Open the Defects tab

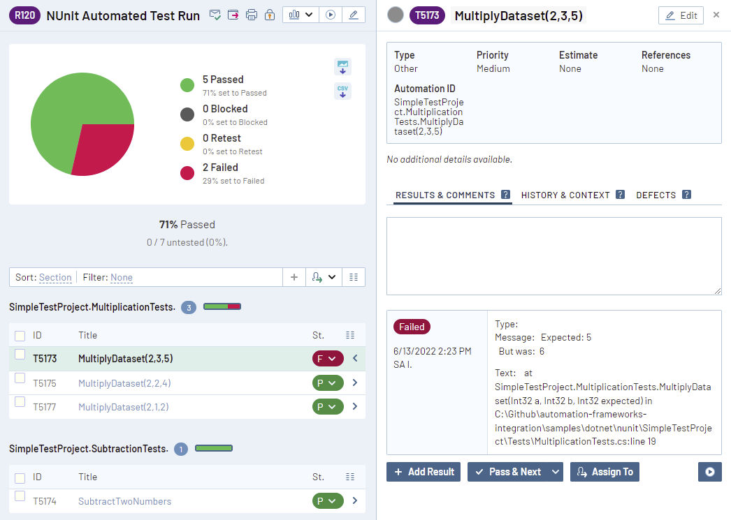656,195
